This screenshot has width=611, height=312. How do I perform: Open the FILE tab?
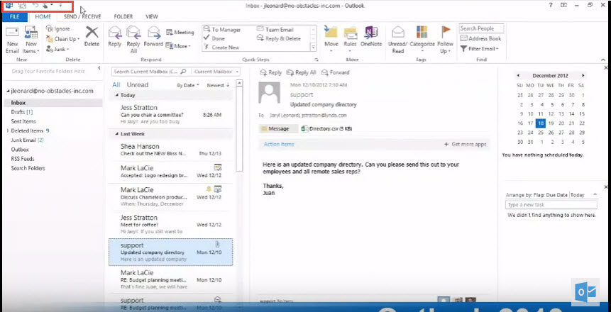14,17
